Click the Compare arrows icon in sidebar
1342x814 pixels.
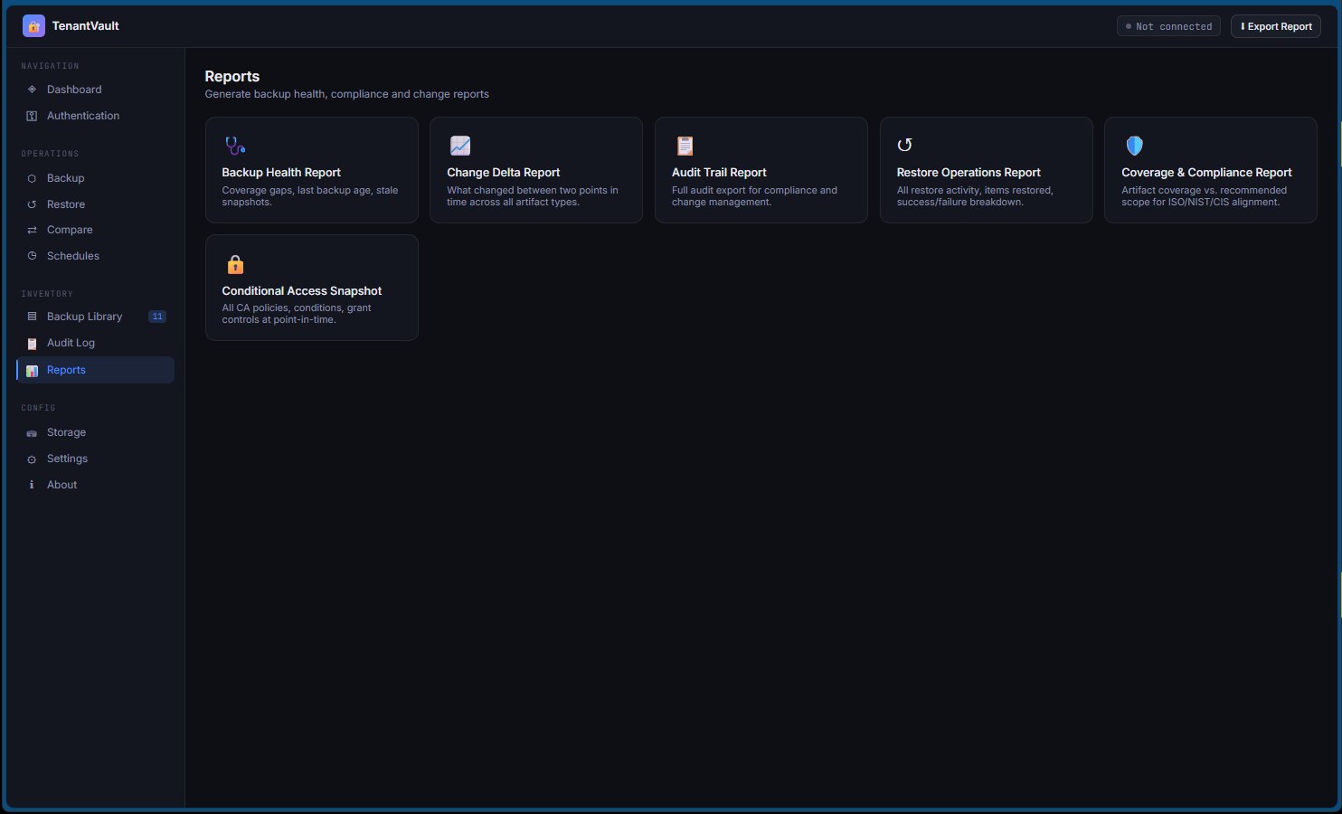point(32,230)
